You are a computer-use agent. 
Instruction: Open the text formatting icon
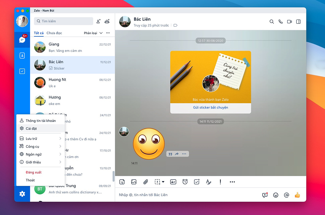click(209, 182)
